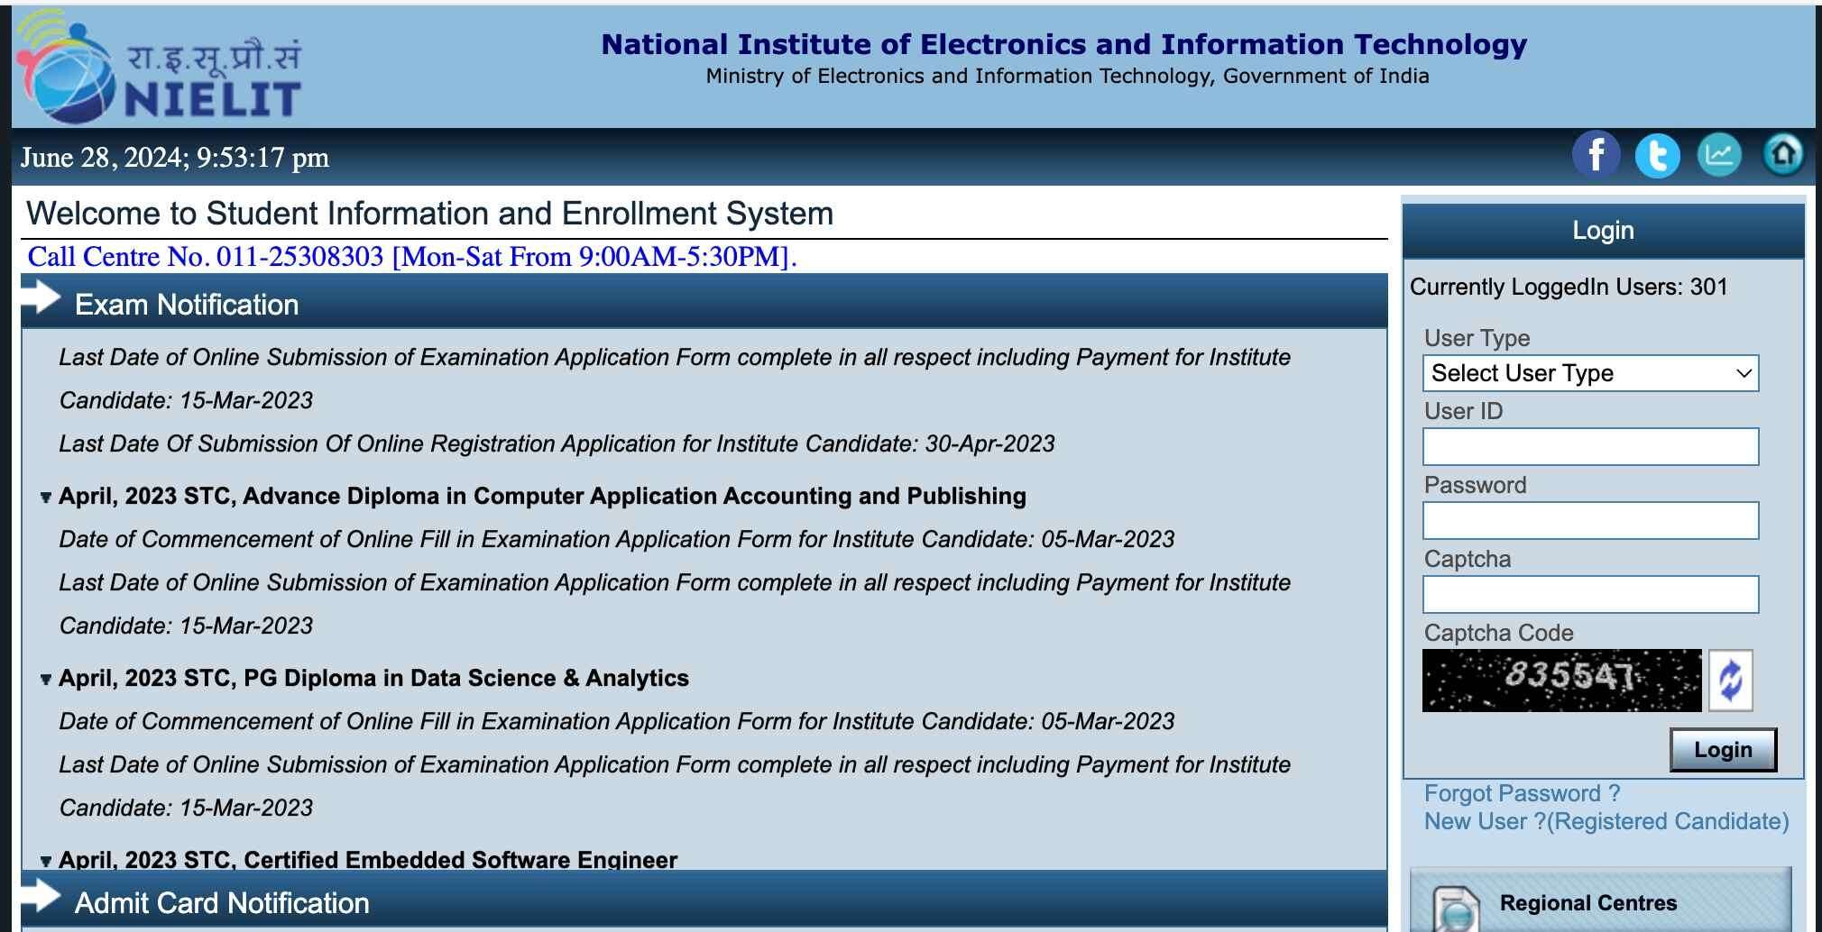Image resolution: width=1822 pixels, height=932 pixels.
Task: Open the Admit Card Notification section header
Action: (222, 903)
